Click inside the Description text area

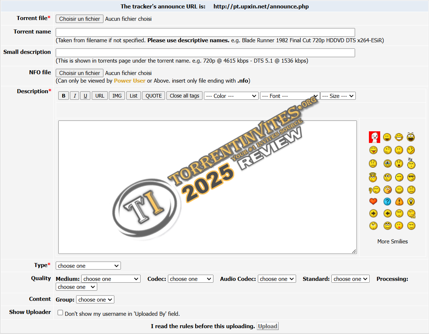pos(207,187)
